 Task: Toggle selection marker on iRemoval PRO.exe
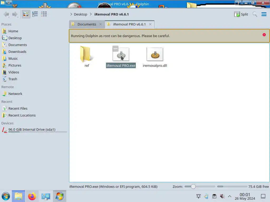pyautogui.click(x=115, y=49)
